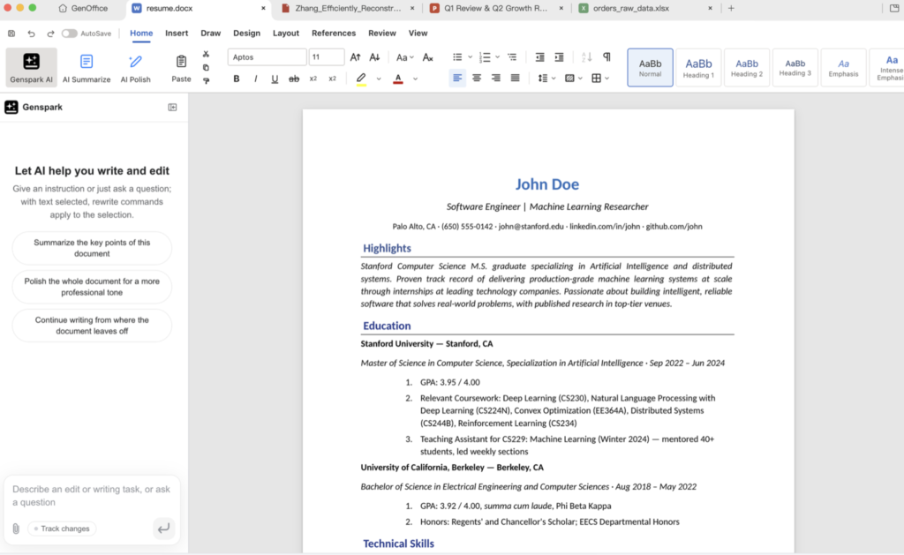Switch to orders_raw_data.xlsx tab
The height and width of the screenshot is (555, 904).
pyautogui.click(x=630, y=8)
